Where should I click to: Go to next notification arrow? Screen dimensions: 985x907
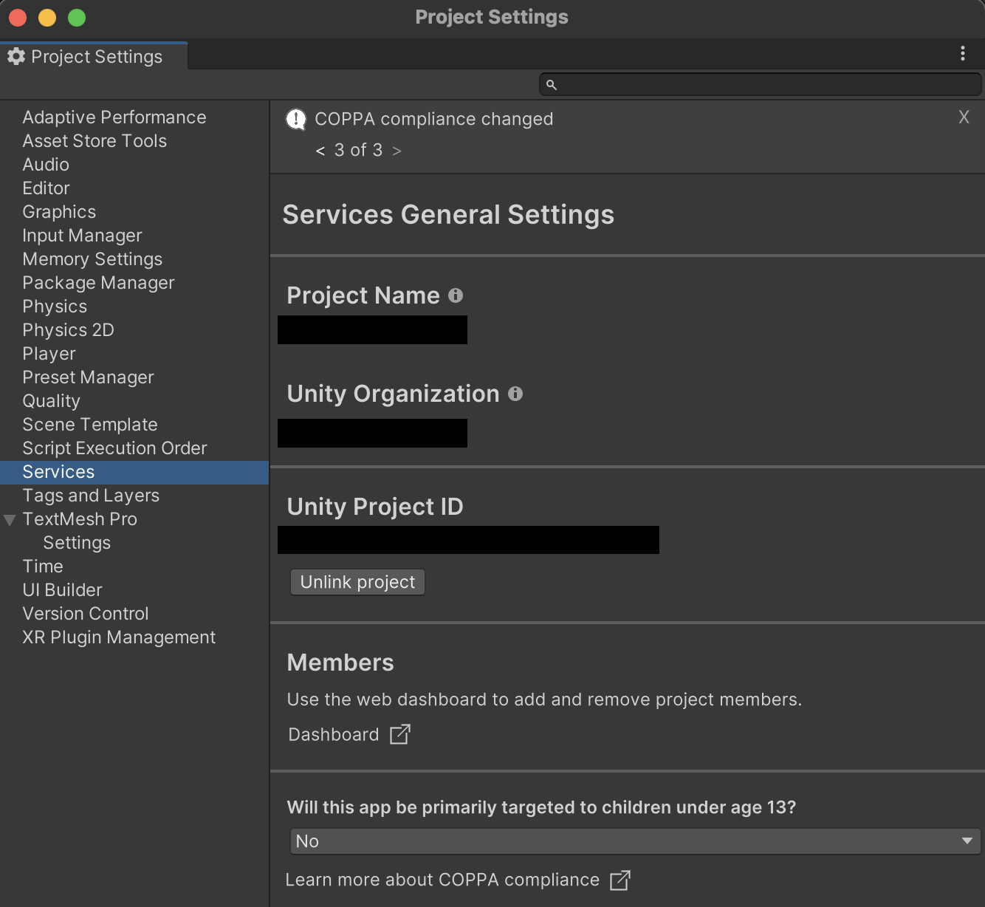tap(397, 151)
